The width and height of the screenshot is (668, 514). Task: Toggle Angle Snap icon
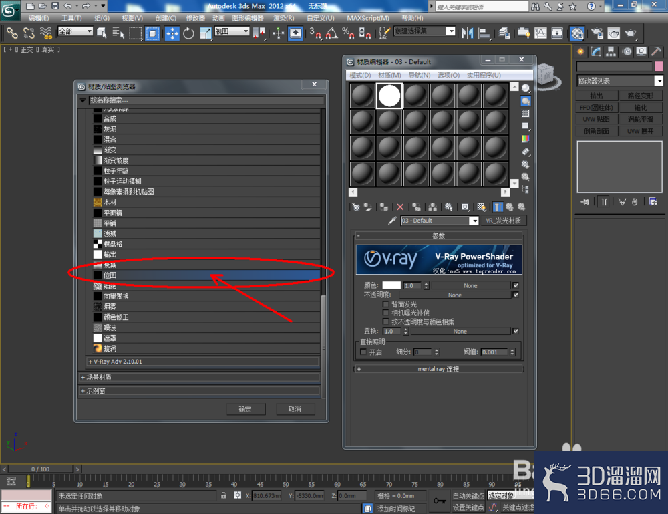click(x=331, y=33)
